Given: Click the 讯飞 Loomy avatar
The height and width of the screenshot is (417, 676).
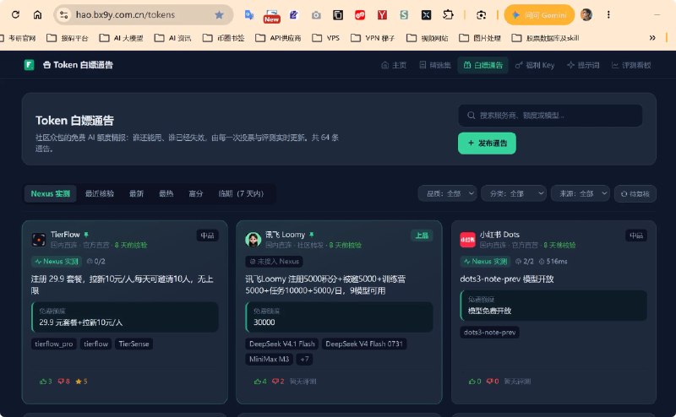Looking at the screenshot, I should [x=253, y=239].
